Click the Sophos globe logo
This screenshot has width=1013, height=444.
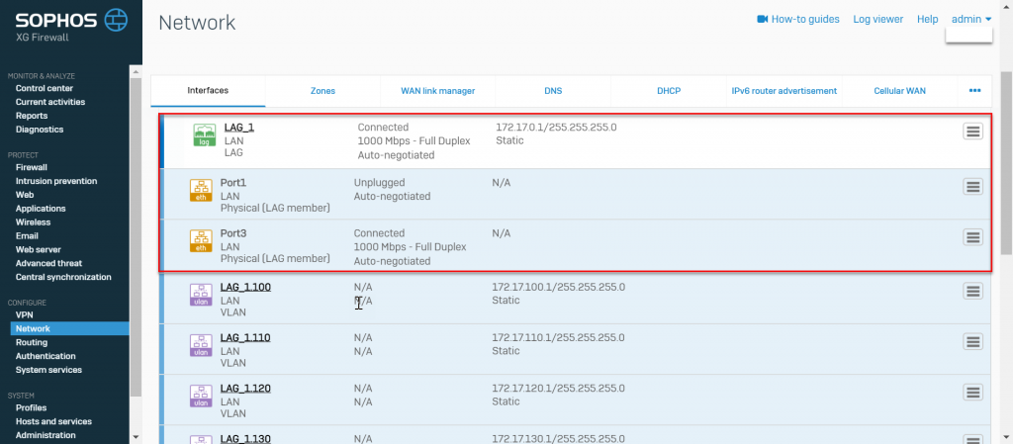116,20
